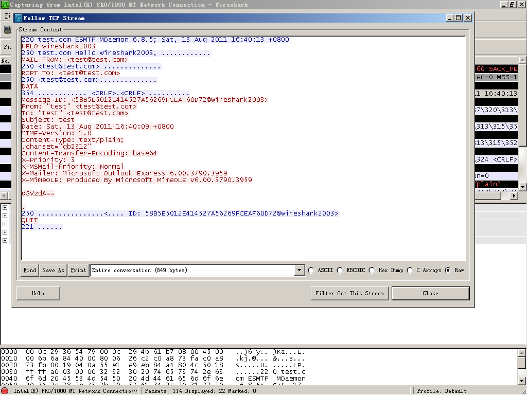
Task: Click hex dump offset row '0010'
Action: pos(9,358)
